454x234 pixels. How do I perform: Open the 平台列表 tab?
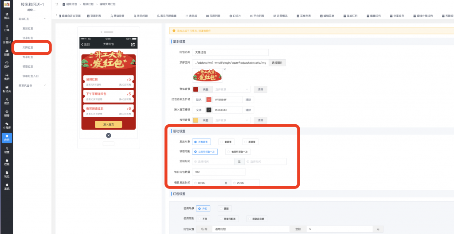click(x=257, y=16)
